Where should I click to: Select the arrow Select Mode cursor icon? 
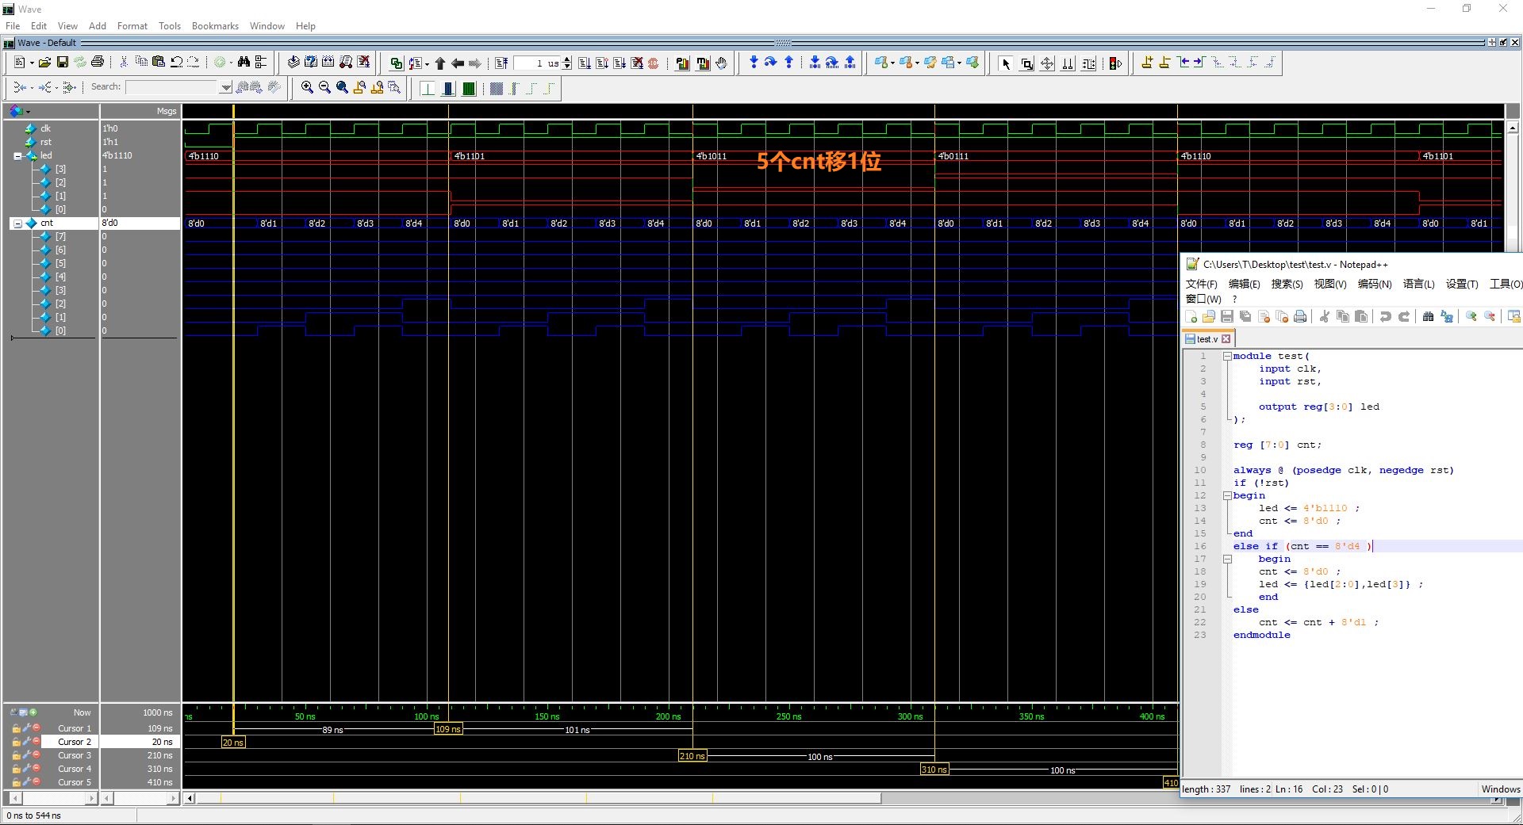1006,63
